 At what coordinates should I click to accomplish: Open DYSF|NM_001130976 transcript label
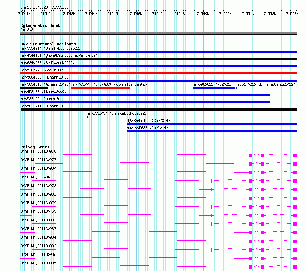pos(38,151)
